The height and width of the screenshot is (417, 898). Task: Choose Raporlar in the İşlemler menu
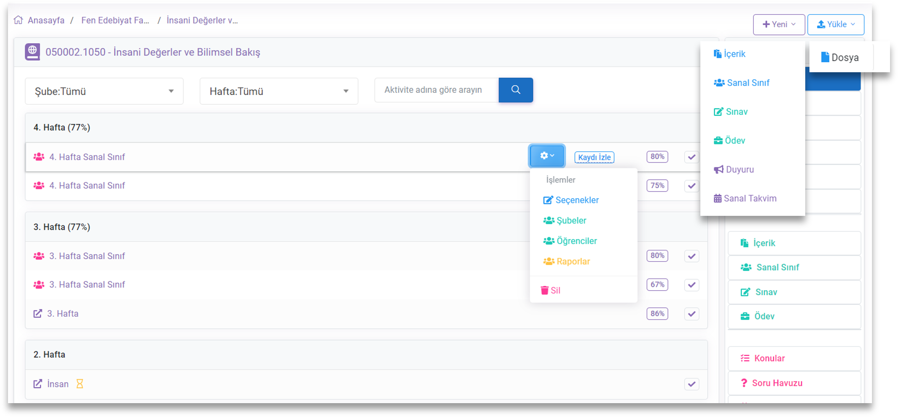573,262
